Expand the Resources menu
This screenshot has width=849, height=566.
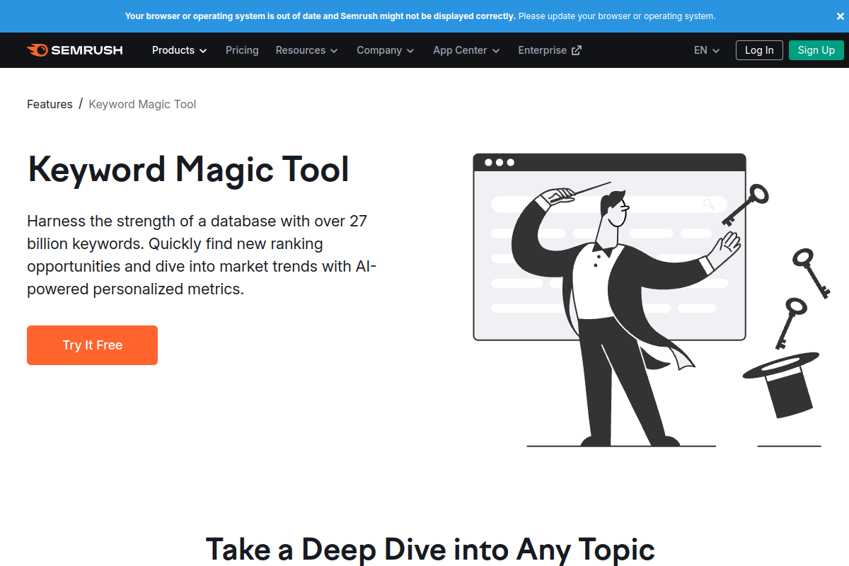[x=307, y=50]
